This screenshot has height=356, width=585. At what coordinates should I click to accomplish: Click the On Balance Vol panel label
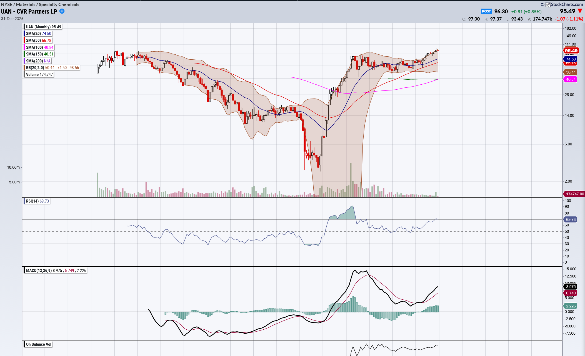pos(38,344)
